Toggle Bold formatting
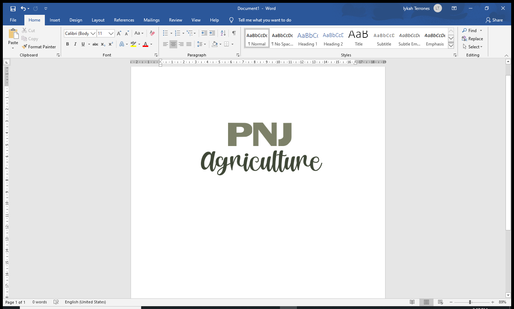 click(x=67, y=44)
